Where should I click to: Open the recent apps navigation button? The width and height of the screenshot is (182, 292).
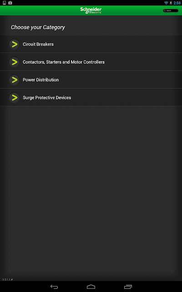pyautogui.click(x=128, y=287)
